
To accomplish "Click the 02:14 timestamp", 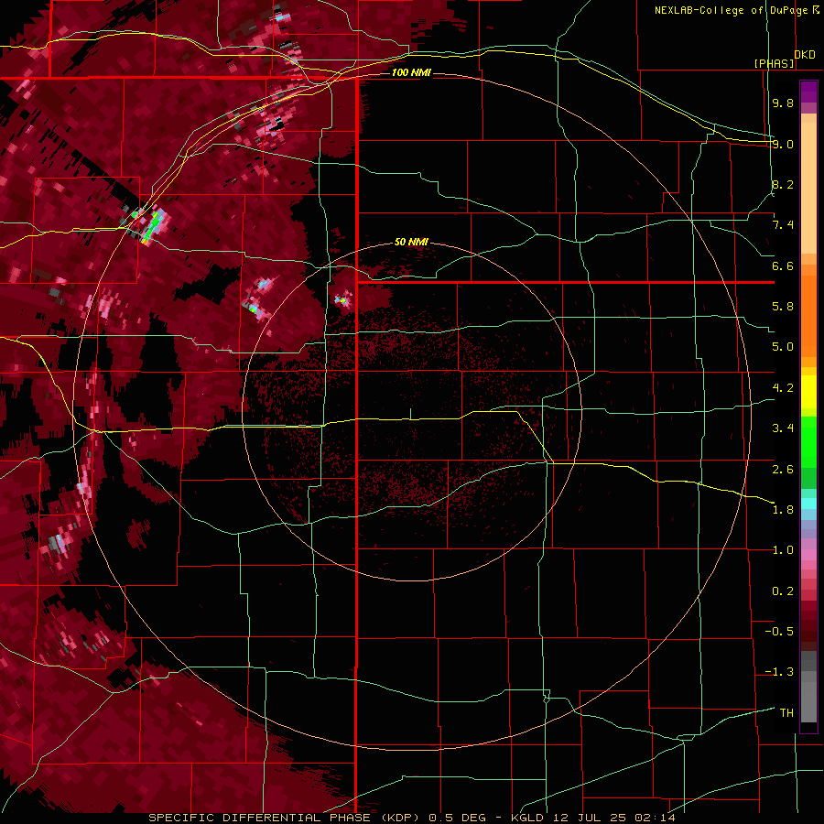I will [655, 818].
